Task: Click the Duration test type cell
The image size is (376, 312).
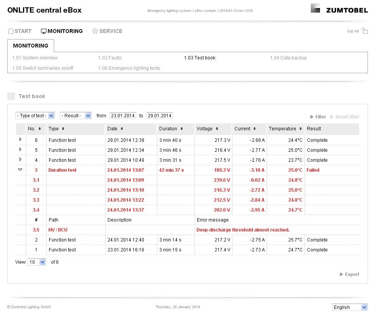Action: click(x=62, y=170)
